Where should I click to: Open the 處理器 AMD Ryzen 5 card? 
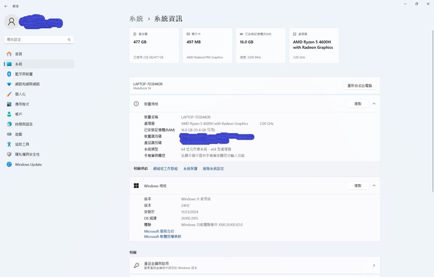point(314,46)
